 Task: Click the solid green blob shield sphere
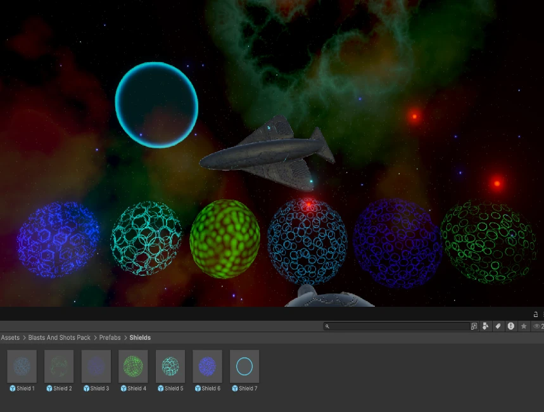(x=225, y=239)
